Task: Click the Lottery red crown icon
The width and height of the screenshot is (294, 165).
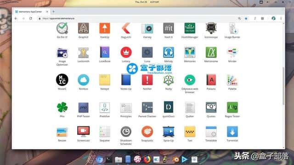Action: point(126,52)
